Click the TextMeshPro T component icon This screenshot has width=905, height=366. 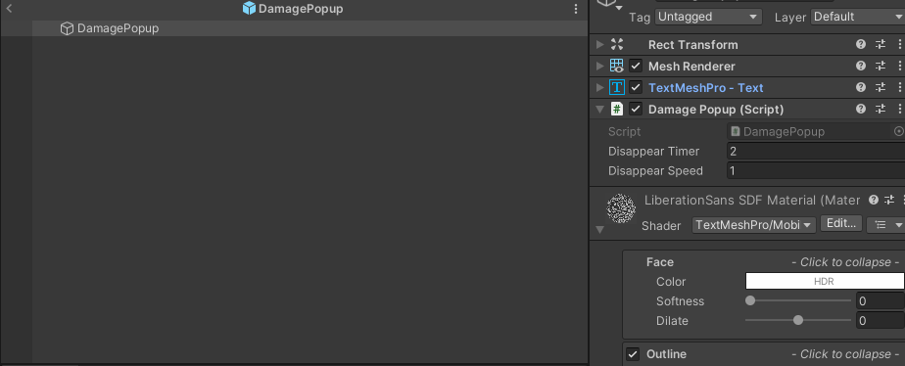click(617, 88)
